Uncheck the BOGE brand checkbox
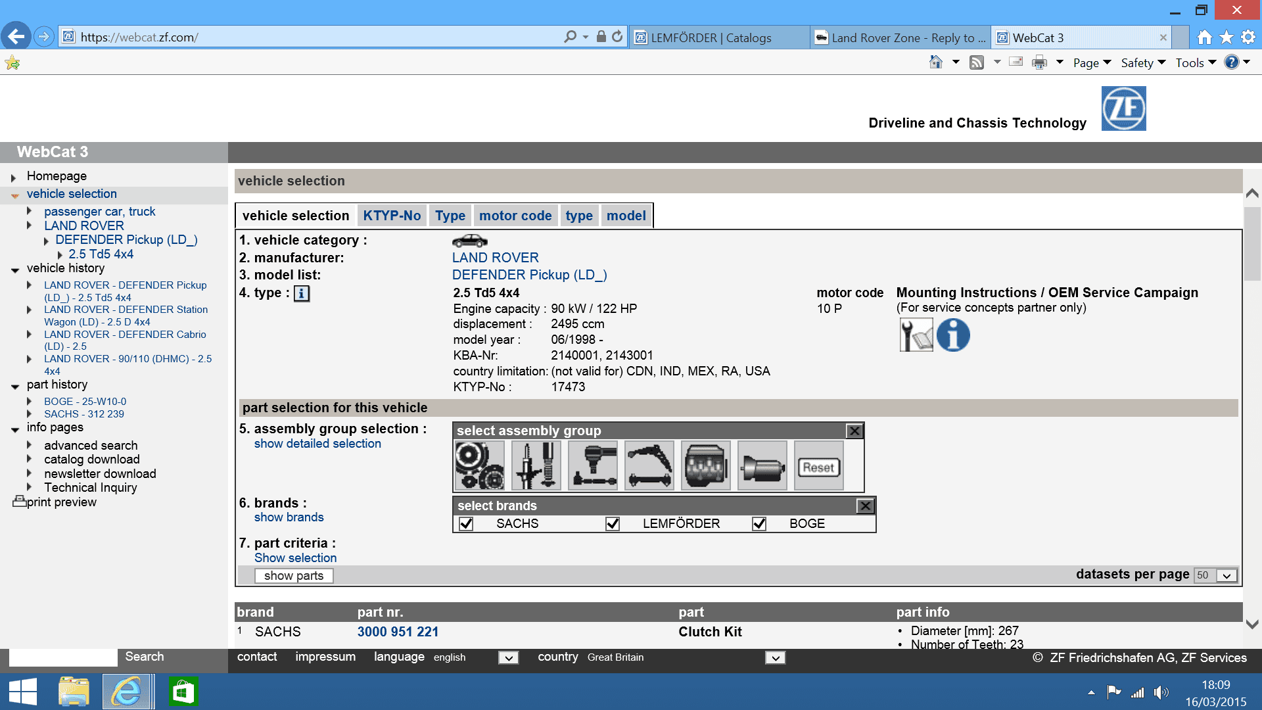Viewport: 1262px width, 710px height. 759,524
